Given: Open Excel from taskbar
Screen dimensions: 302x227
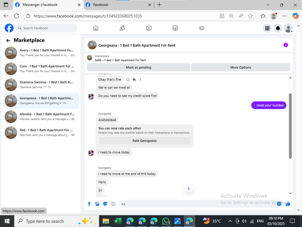Looking at the screenshot, I should [118, 221].
